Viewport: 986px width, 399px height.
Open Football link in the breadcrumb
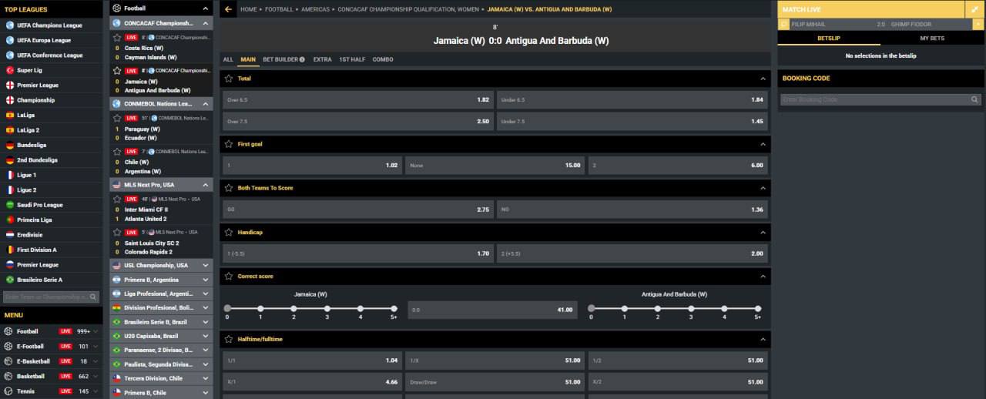coord(279,9)
